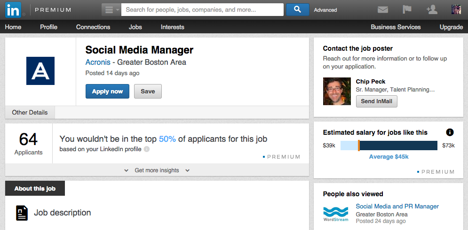Open Social Media and PR Manager job
The width and height of the screenshot is (468, 230).
coord(397,206)
